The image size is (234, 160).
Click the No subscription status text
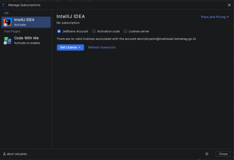point(68,23)
